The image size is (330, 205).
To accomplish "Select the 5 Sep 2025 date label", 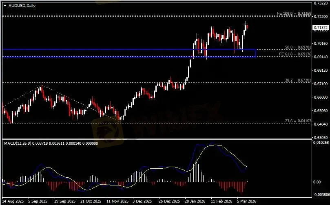I will pyautogui.click(x=38, y=201).
